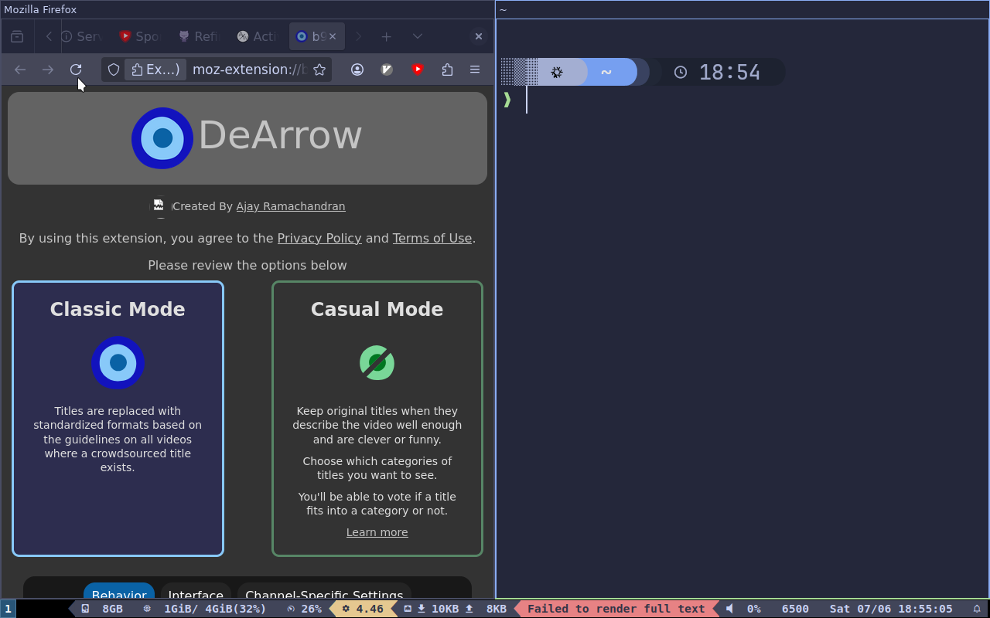Click the gear segment in terminal prompt
This screenshot has width=990, height=618.
[x=557, y=72]
